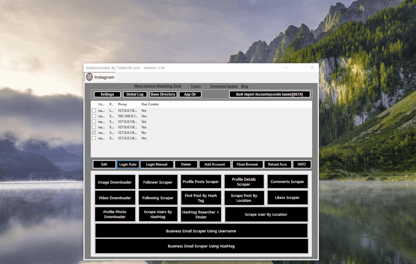Open Scrape Users By Hashtag
The image size is (416, 264).
point(158,214)
